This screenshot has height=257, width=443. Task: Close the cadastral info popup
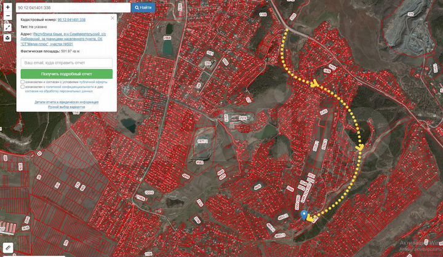(113, 18)
